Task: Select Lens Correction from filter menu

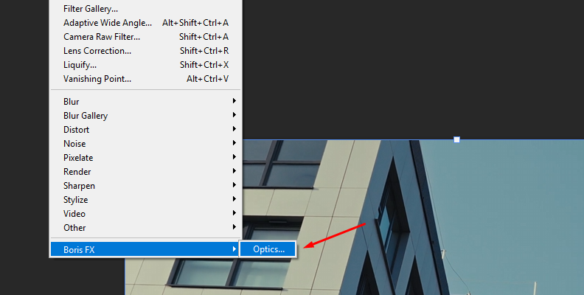Action: point(145,51)
